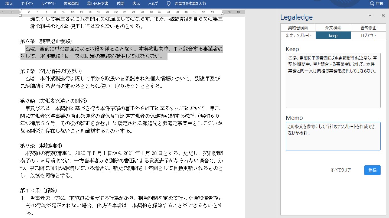The height and width of the screenshot is (218, 389).
Task: Click the line starting 本契約の有効期間は
Action: 124,153
